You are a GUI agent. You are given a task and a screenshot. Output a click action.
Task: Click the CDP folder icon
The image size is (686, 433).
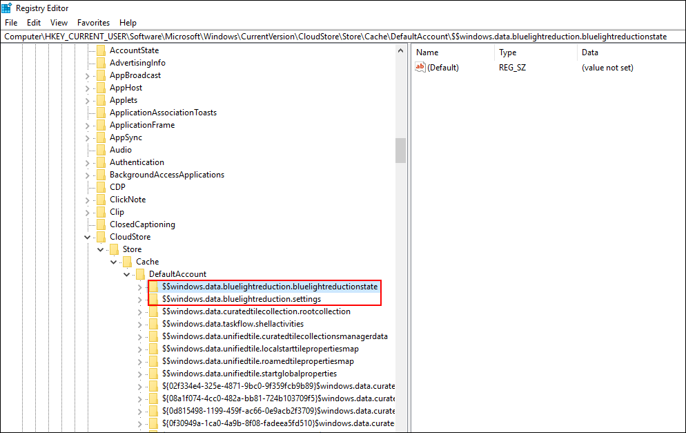(x=101, y=187)
